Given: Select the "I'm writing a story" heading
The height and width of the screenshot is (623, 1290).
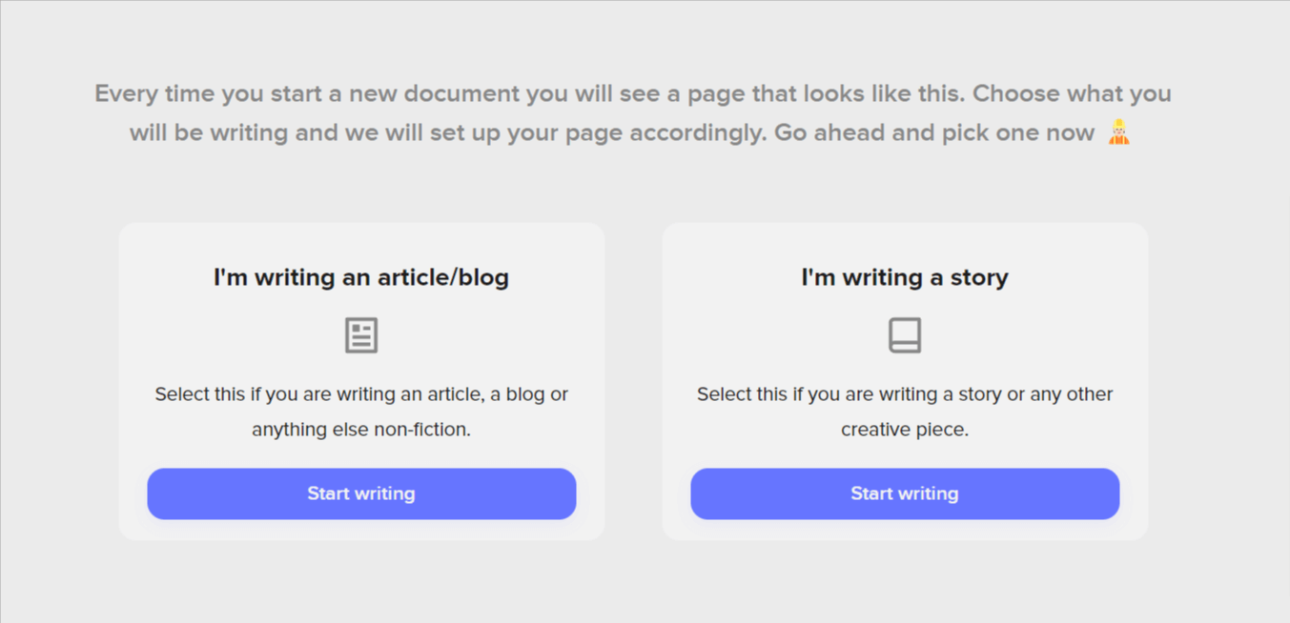Looking at the screenshot, I should 905,277.
